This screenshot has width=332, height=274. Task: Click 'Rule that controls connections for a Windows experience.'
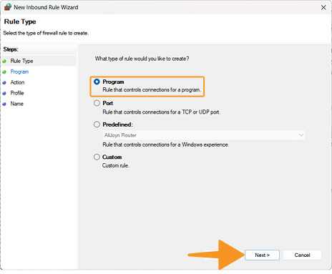166,145
